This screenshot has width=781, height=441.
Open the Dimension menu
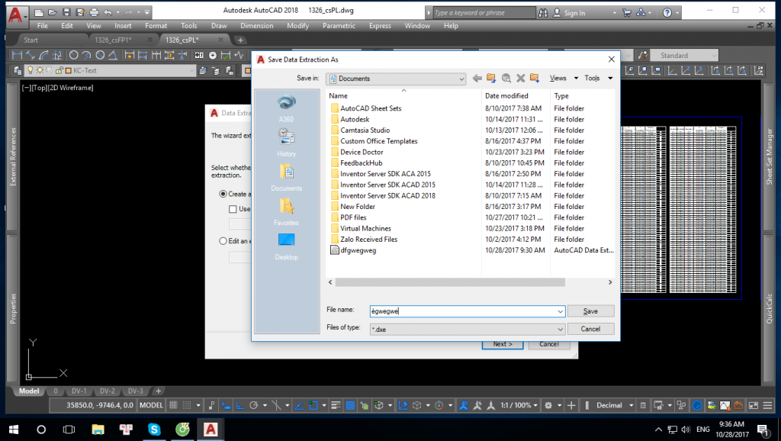click(256, 25)
